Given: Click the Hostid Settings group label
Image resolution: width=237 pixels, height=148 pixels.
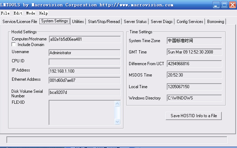Looking at the screenshot, I should click(24, 32).
